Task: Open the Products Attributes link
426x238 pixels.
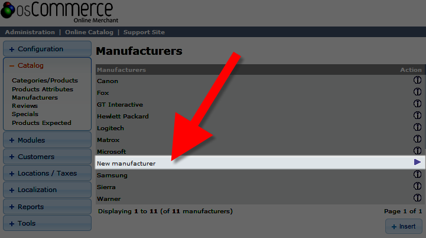Action: [x=43, y=89]
